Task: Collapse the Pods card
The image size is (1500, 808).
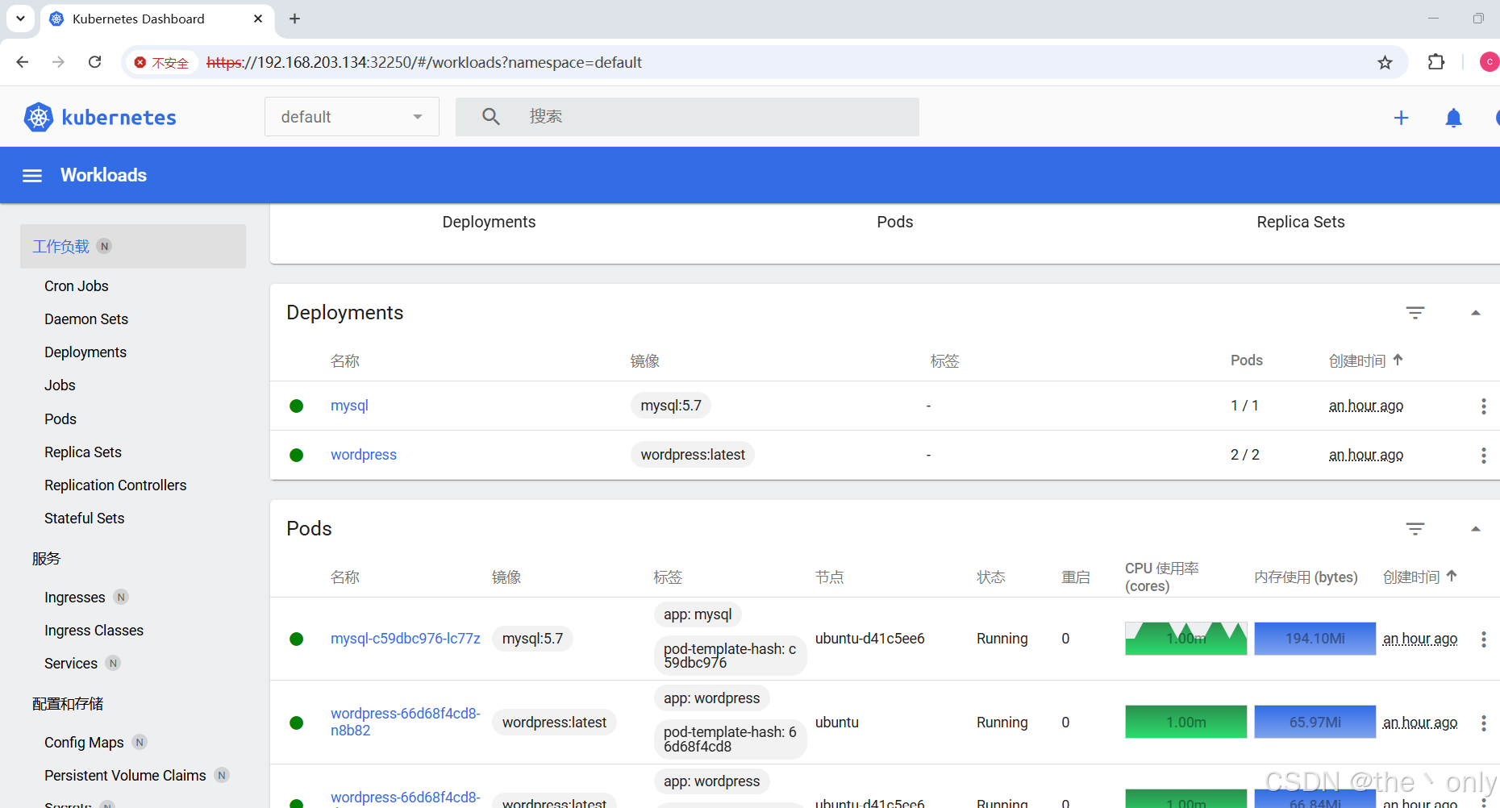Action: tap(1476, 529)
